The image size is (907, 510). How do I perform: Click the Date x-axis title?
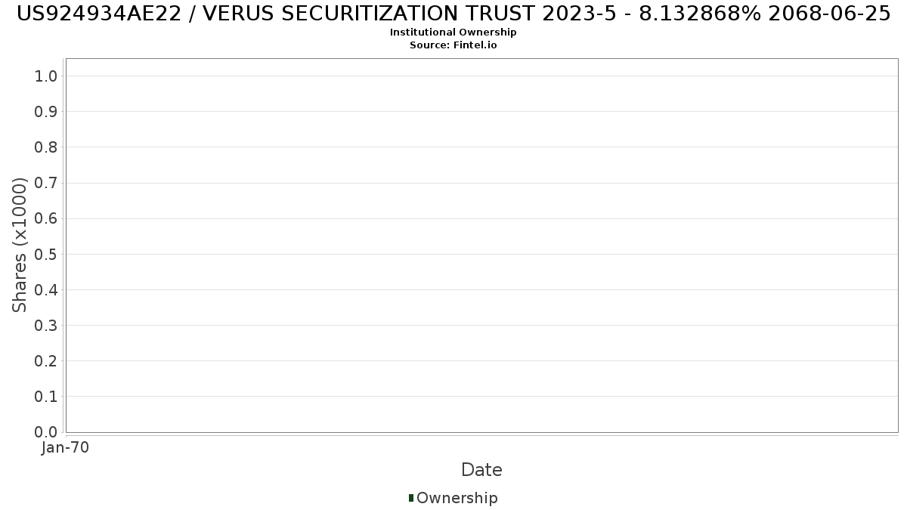coord(481,470)
